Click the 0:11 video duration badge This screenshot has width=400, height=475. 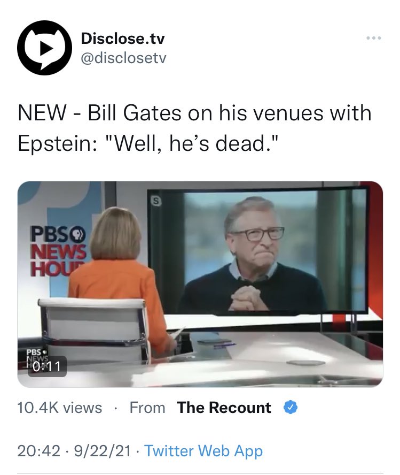coord(47,366)
